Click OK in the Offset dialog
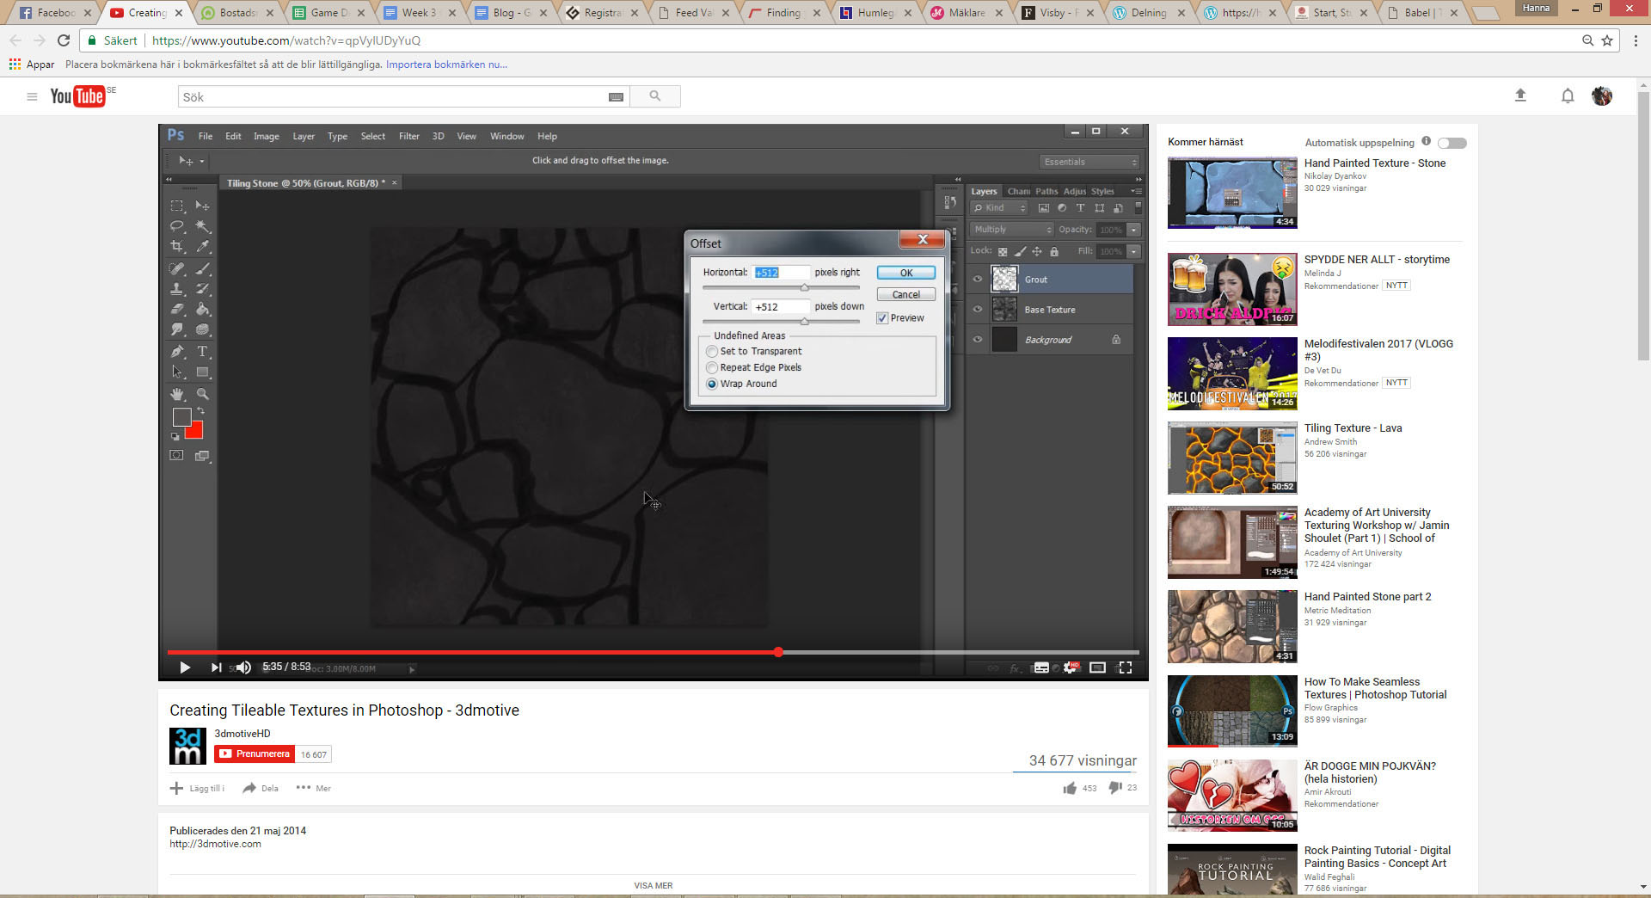Viewport: 1651px width, 898px height. 905,273
